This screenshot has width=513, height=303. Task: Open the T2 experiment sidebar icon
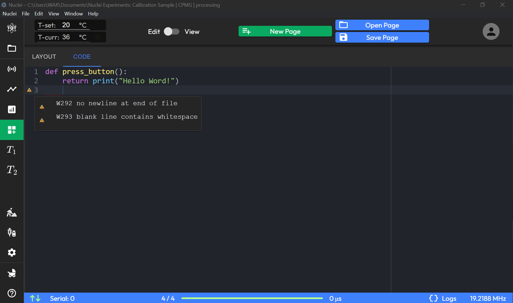click(x=12, y=170)
